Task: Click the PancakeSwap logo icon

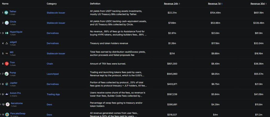Action: click(7, 115)
